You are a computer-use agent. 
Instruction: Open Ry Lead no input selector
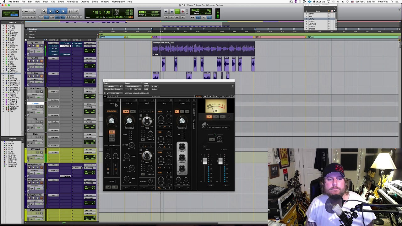pos(90,43)
